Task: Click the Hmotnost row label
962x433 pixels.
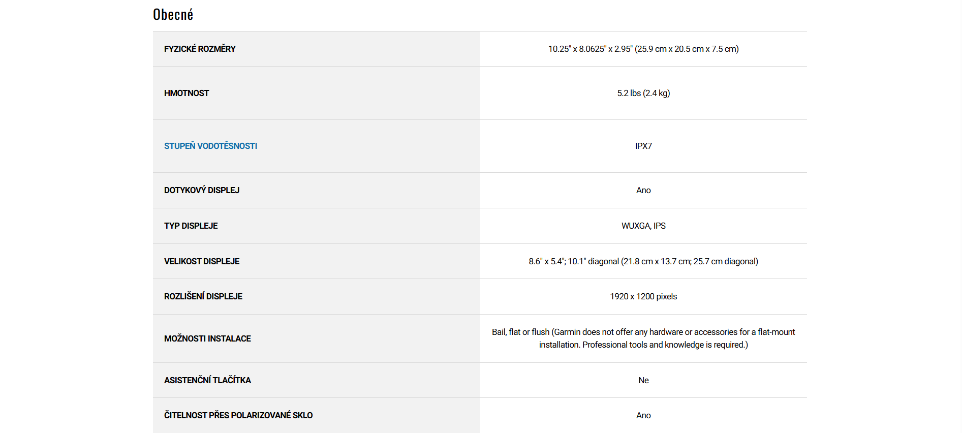Action: pyautogui.click(x=187, y=93)
